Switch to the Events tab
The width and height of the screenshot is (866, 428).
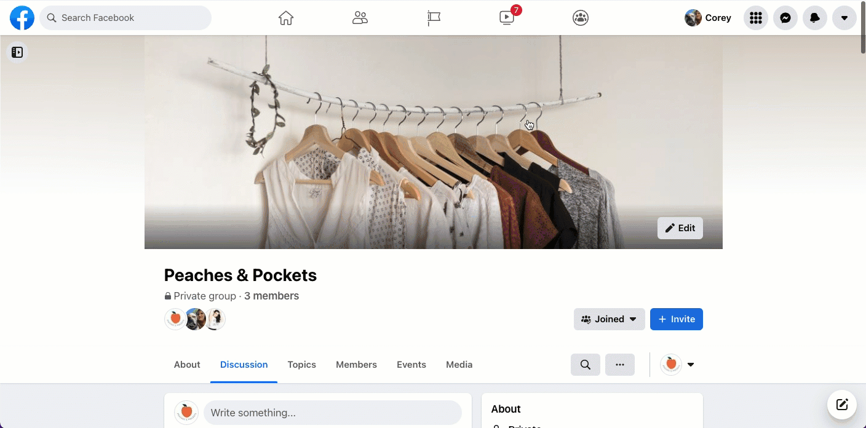(411, 365)
